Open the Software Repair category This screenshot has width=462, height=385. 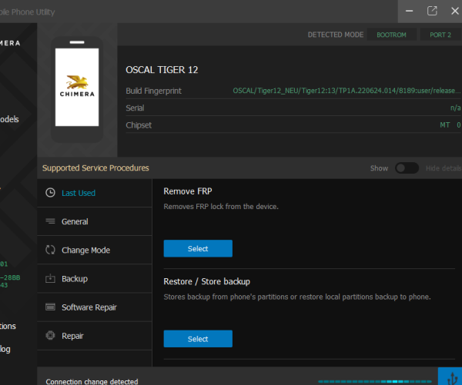coord(95,307)
